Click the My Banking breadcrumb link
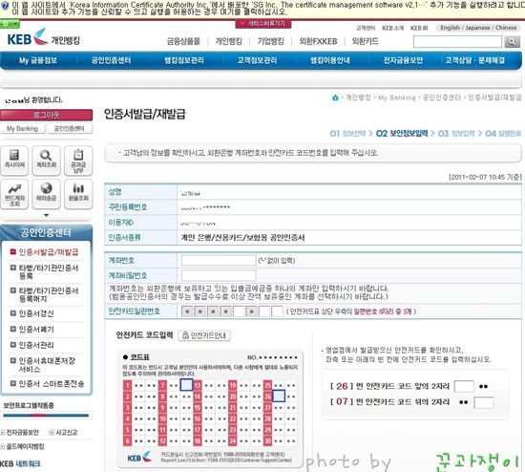Screen dimensions: 525x472 (x=397, y=97)
